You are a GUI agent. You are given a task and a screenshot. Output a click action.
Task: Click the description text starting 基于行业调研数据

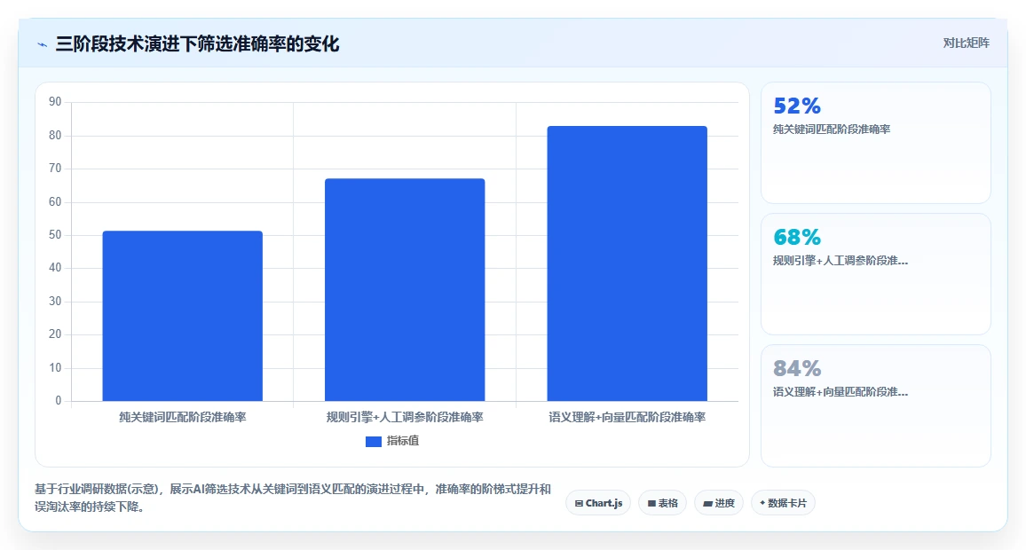point(293,498)
